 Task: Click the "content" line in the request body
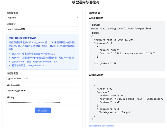tap(127, 53)
